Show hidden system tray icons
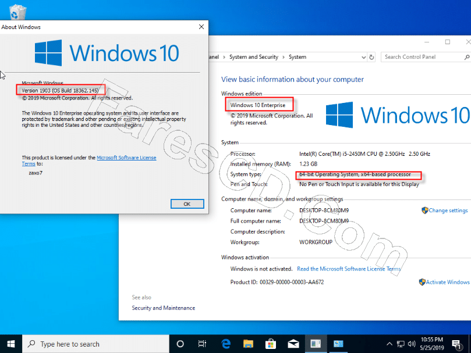This screenshot has height=353, width=471. coord(389,344)
